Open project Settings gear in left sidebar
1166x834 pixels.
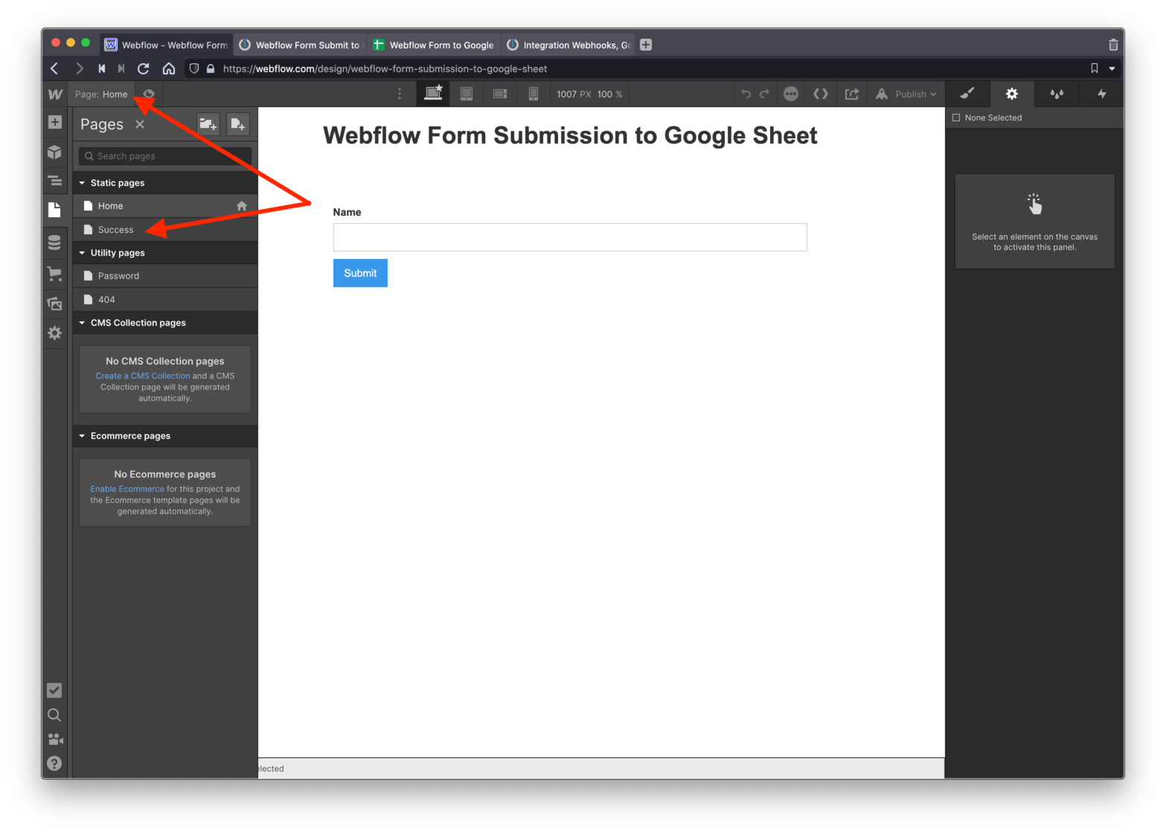pyautogui.click(x=55, y=333)
